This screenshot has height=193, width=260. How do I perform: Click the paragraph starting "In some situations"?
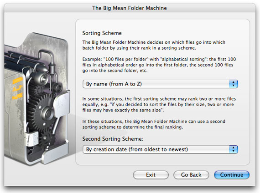click(159, 104)
